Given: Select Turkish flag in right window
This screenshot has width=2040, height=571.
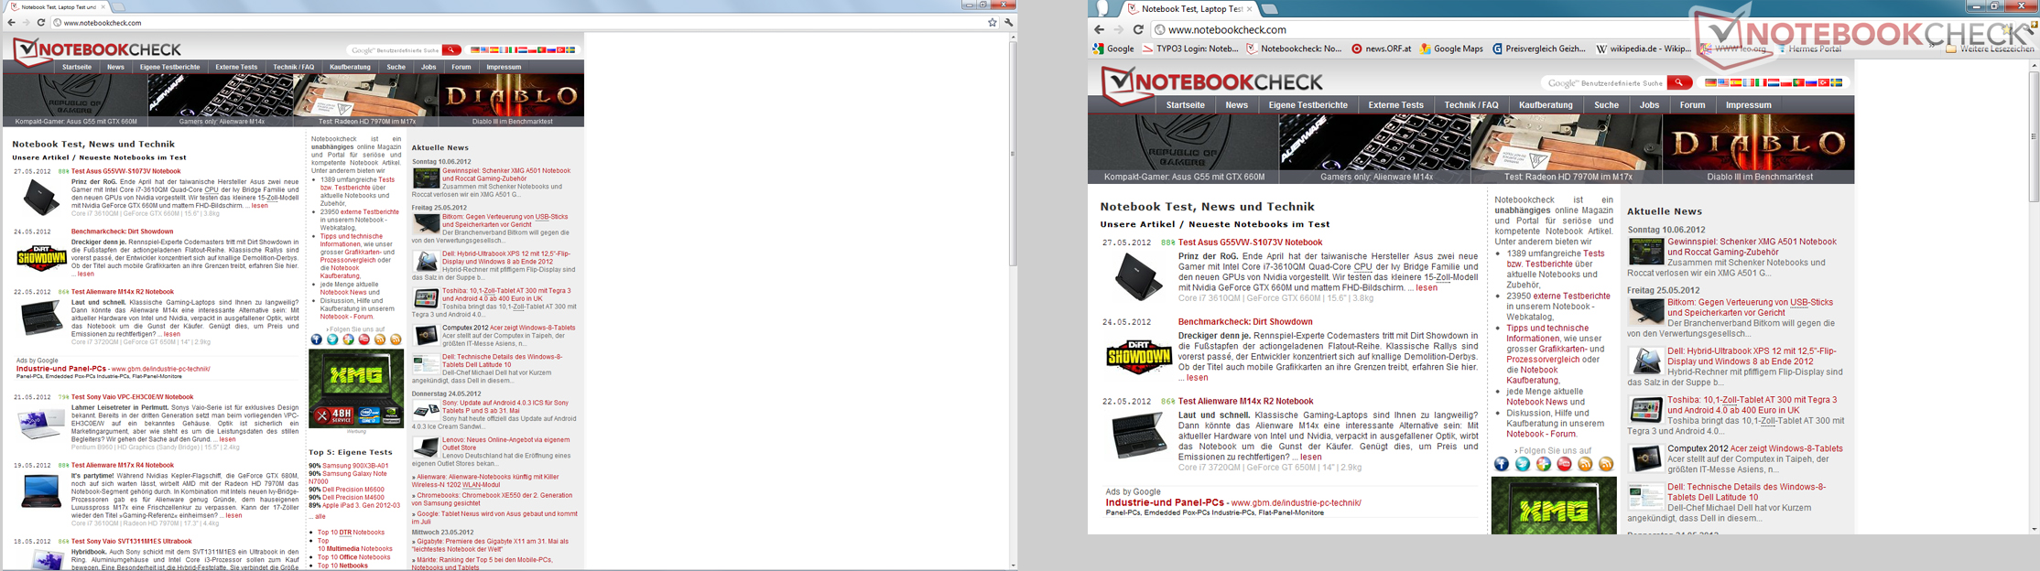Looking at the screenshot, I should 1823,82.
